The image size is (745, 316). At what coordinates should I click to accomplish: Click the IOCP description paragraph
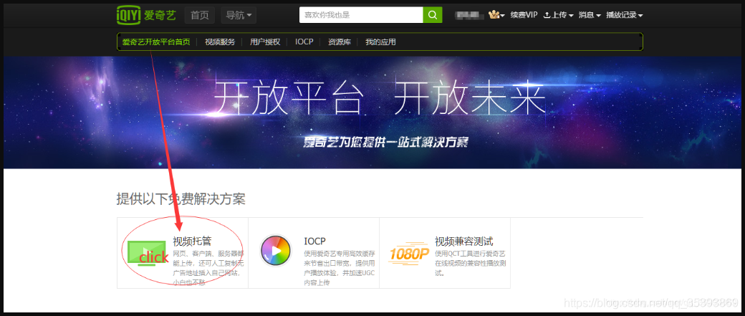[340, 268]
